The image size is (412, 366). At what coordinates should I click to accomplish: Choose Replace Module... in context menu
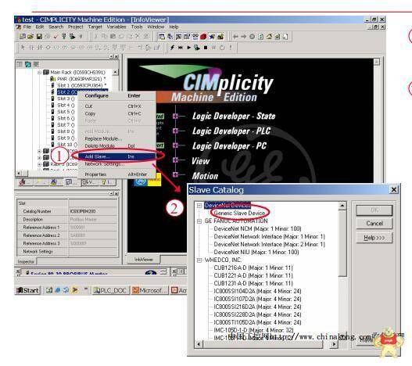[117, 138]
